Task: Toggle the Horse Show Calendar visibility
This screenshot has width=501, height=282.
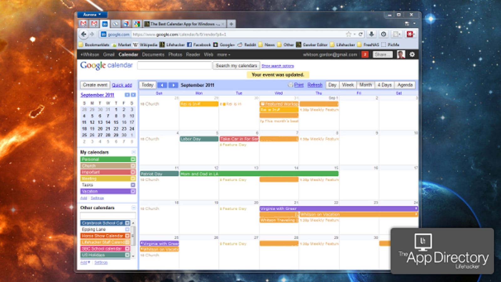Action: 105,236
